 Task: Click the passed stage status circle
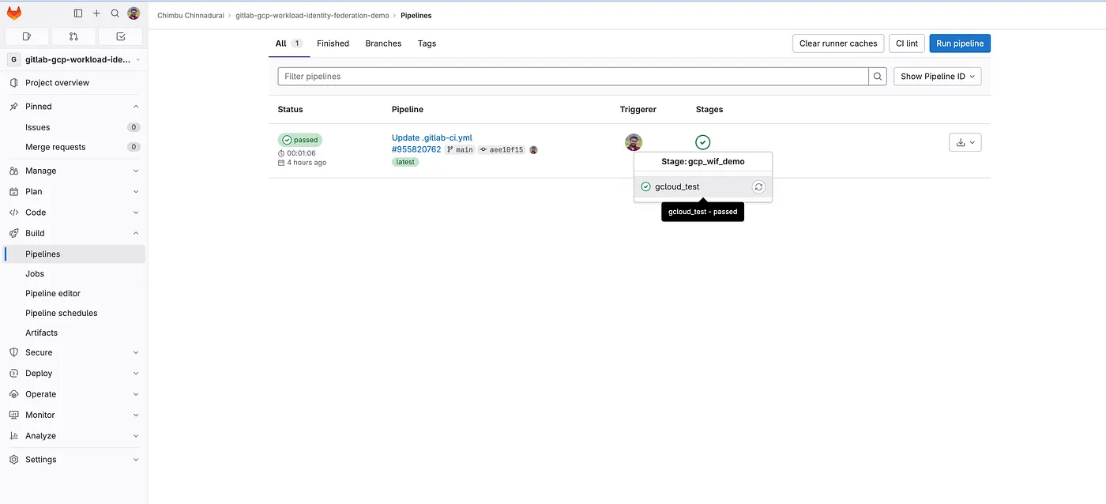[702, 142]
